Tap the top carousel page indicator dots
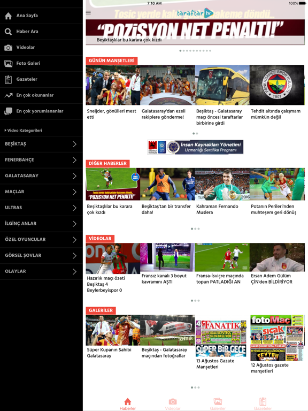308x411 pixels. point(195,51)
